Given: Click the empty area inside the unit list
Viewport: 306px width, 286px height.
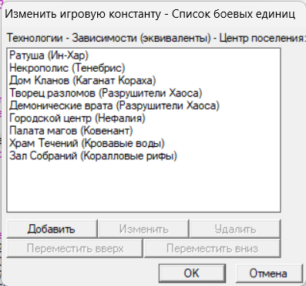Looking at the screenshot, I should coord(143,187).
